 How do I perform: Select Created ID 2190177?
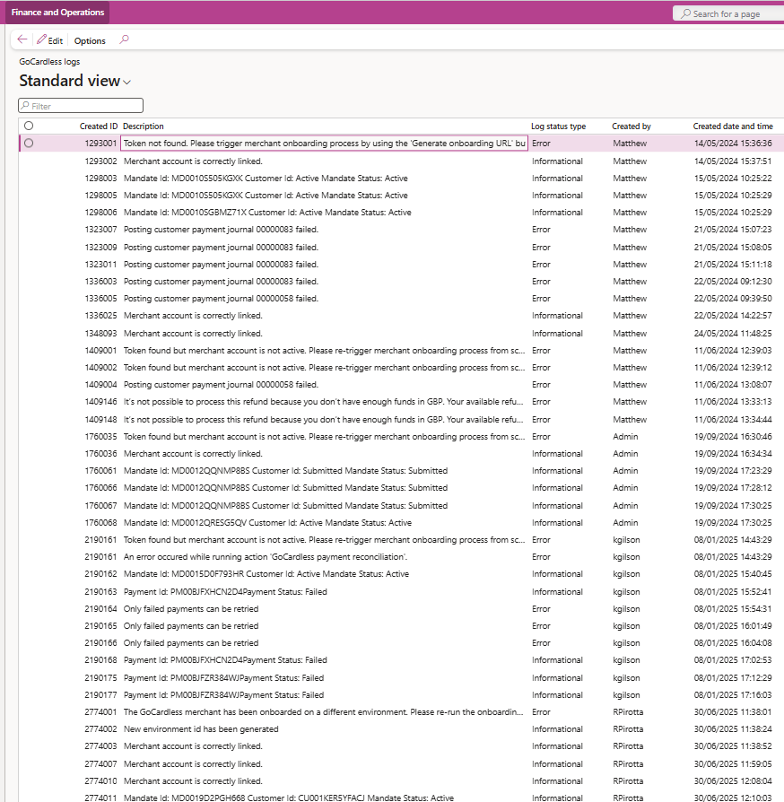[100, 695]
